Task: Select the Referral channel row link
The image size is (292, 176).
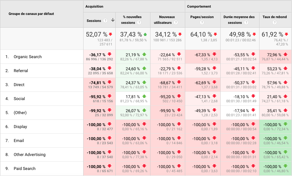Action: tap(21, 71)
